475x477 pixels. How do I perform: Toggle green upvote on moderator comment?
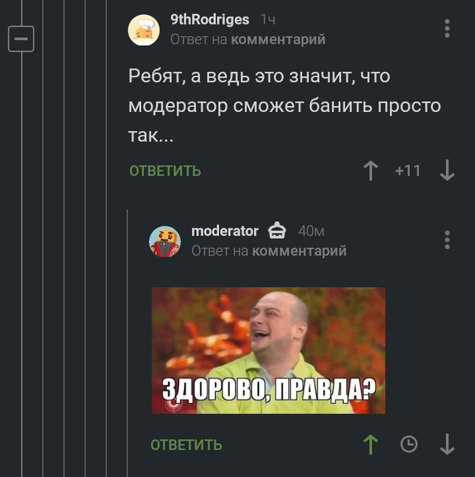tap(370, 444)
